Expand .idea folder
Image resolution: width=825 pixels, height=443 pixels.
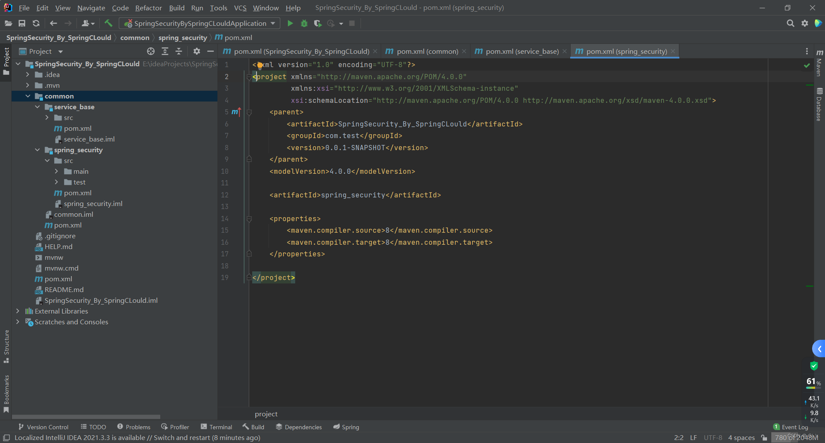pos(28,74)
